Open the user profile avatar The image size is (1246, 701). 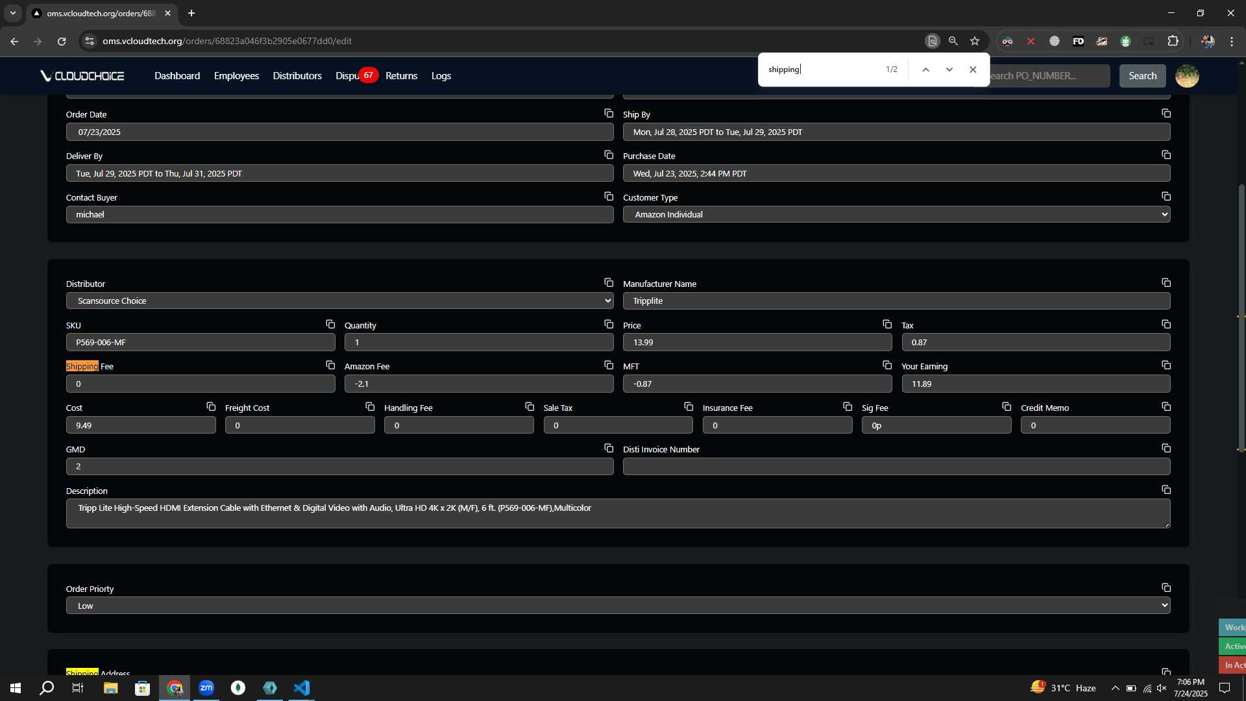(1187, 76)
